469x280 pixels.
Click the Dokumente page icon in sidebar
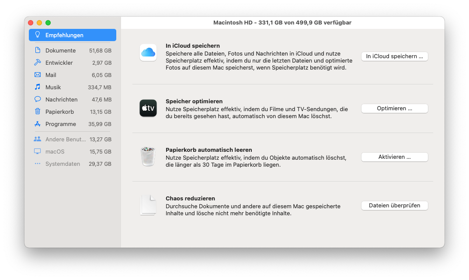pos(38,50)
